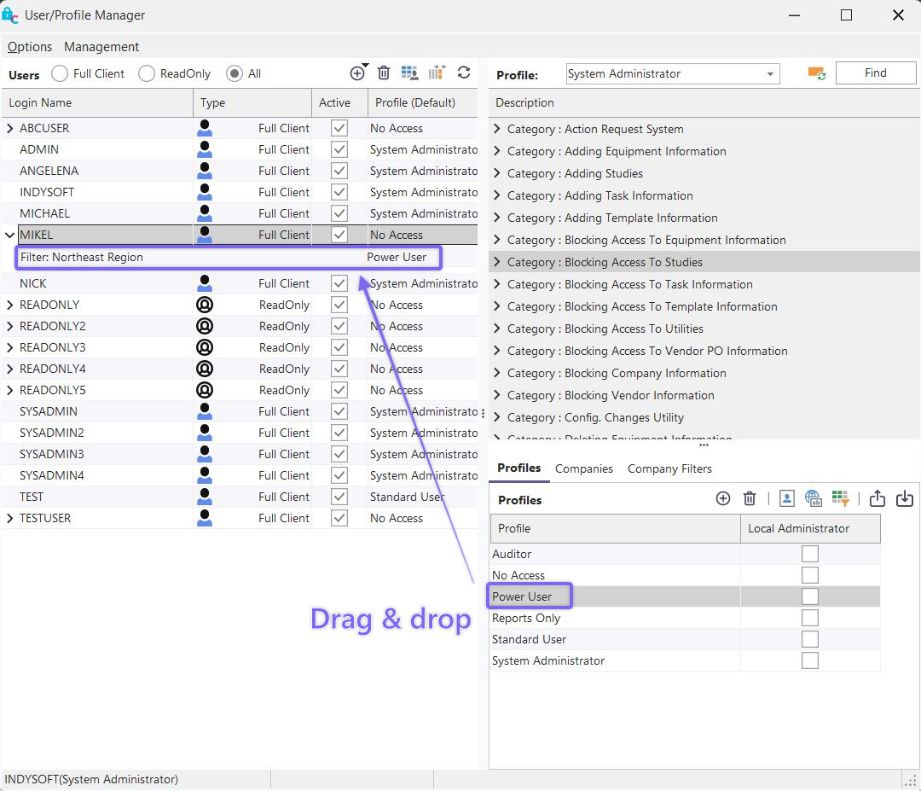The height and width of the screenshot is (791, 921).
Task: Select the Full Client radio button
Action: pos(60,74)
